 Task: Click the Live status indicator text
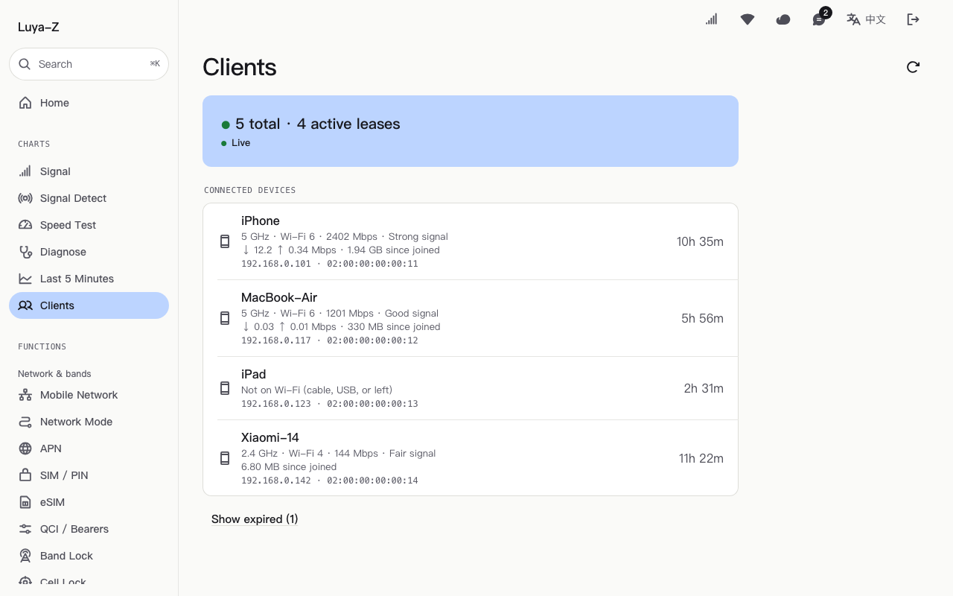point(241,143)
